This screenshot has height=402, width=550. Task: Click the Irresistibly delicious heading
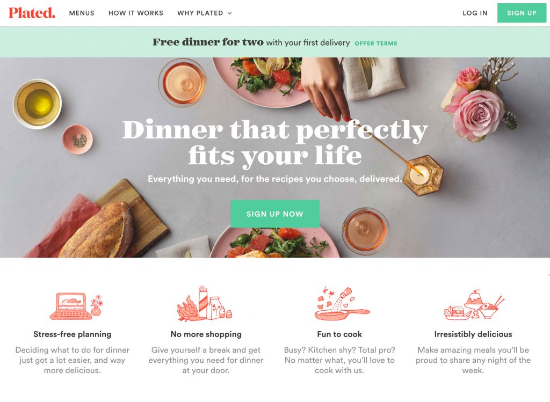[x=473, y=334]
